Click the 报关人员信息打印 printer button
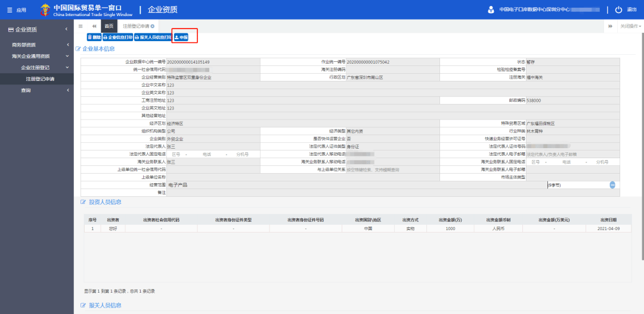The image size is (644, 314). 153,37
